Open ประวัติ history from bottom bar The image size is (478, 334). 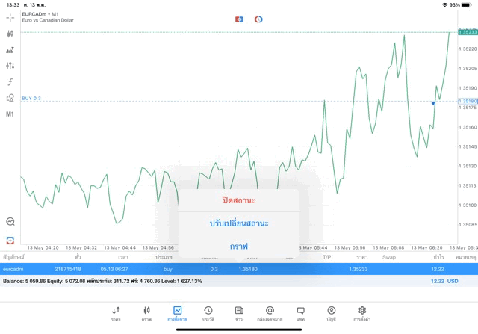point(208,313)
